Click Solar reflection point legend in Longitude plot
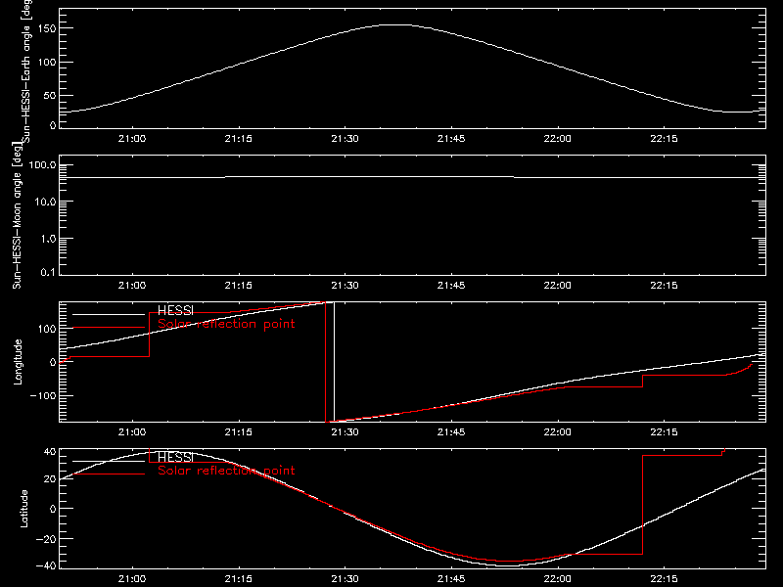The width and height of the screenshot is (783, 587). tap(226, 324)
